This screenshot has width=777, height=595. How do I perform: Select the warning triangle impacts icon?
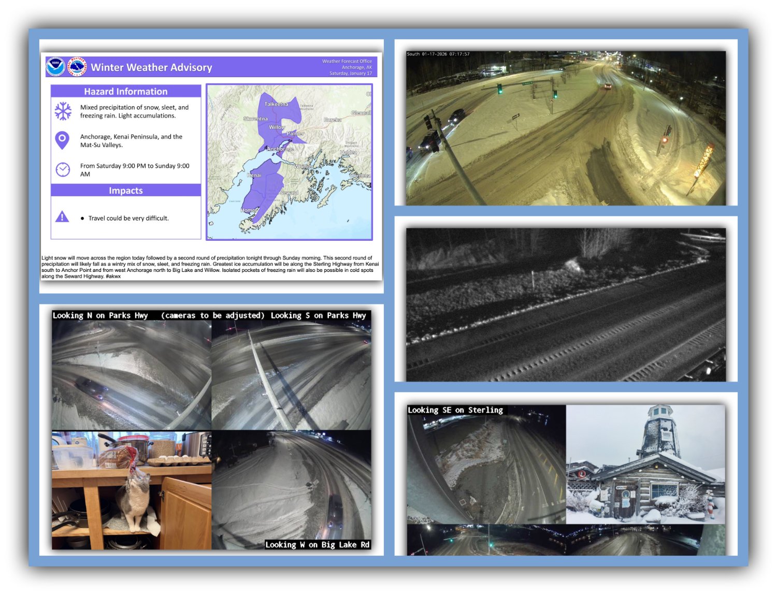click(x=62, y=217)
